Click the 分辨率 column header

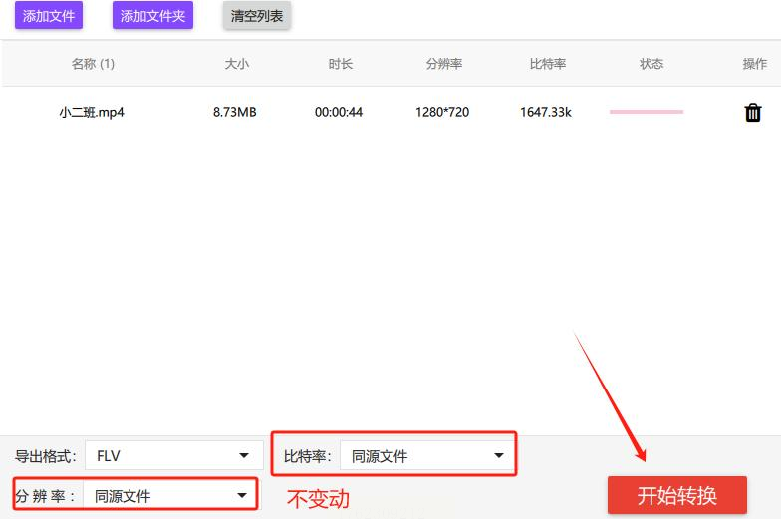(444, 64)
